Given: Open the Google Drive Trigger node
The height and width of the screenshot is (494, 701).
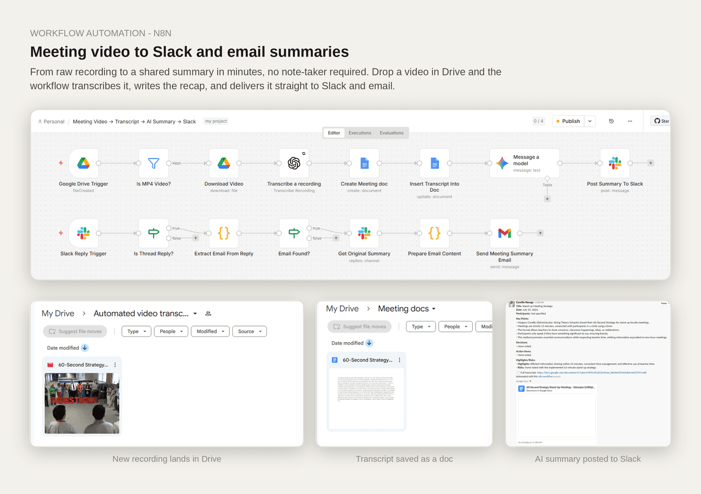Looking at the screenshot, I should 84,163.
